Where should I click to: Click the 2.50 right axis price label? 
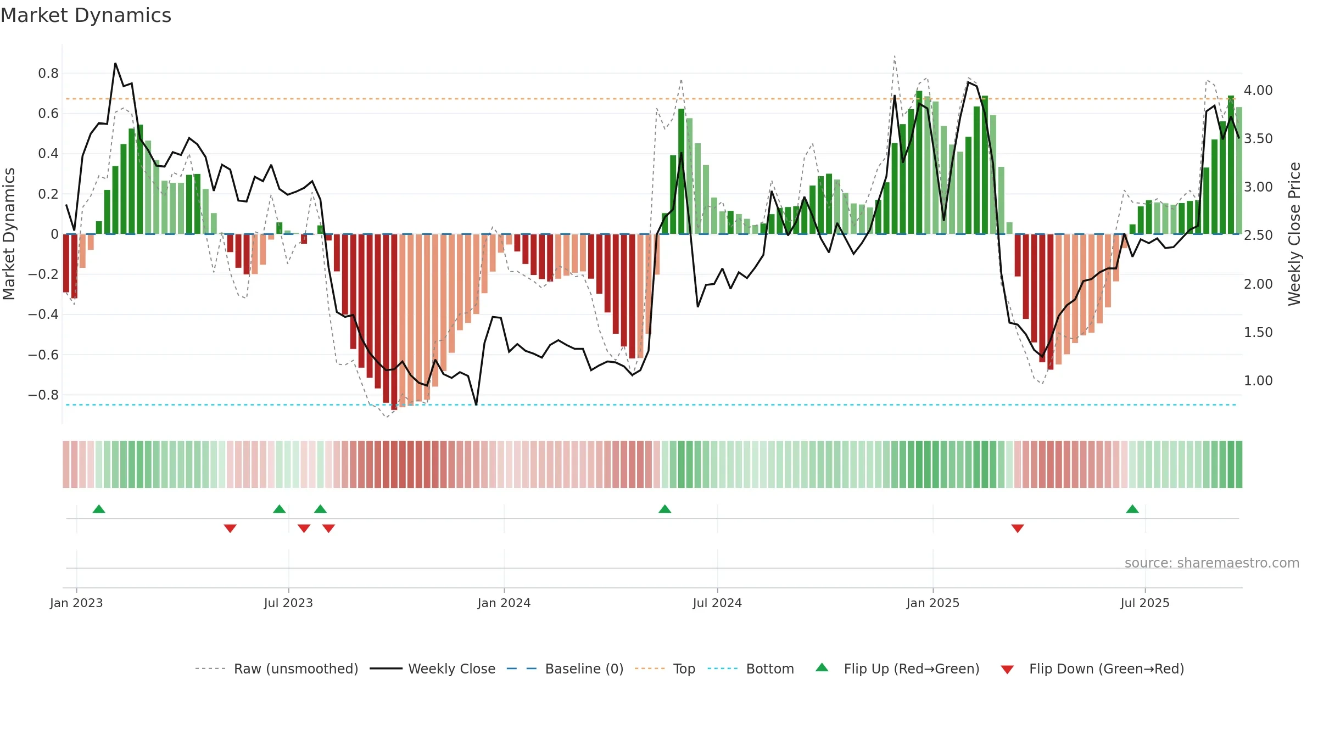[x=1258, y=235]
